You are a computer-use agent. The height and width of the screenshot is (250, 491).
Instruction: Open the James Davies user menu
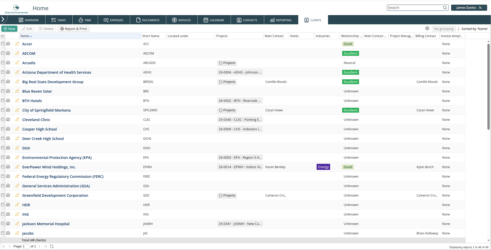coord(469,8)
